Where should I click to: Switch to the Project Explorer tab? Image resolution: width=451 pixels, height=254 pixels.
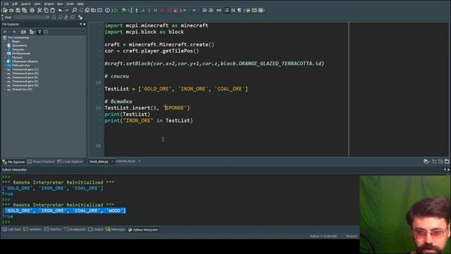[x=41, y=162]
